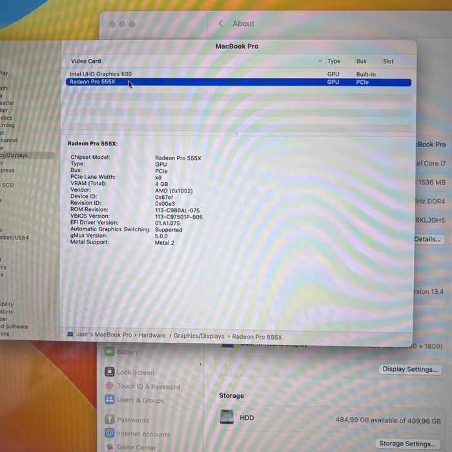Sort by the Video Card column header
This screenshot has width=452, height=452.
click(x=86, y=61)
